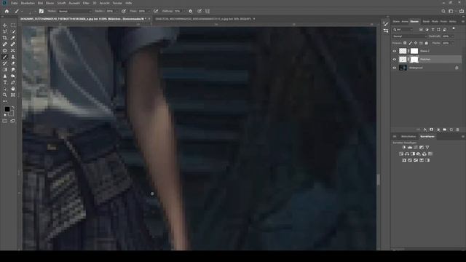Open the extra tools three-dot menu
466x262 pixels.
point(5,101)
